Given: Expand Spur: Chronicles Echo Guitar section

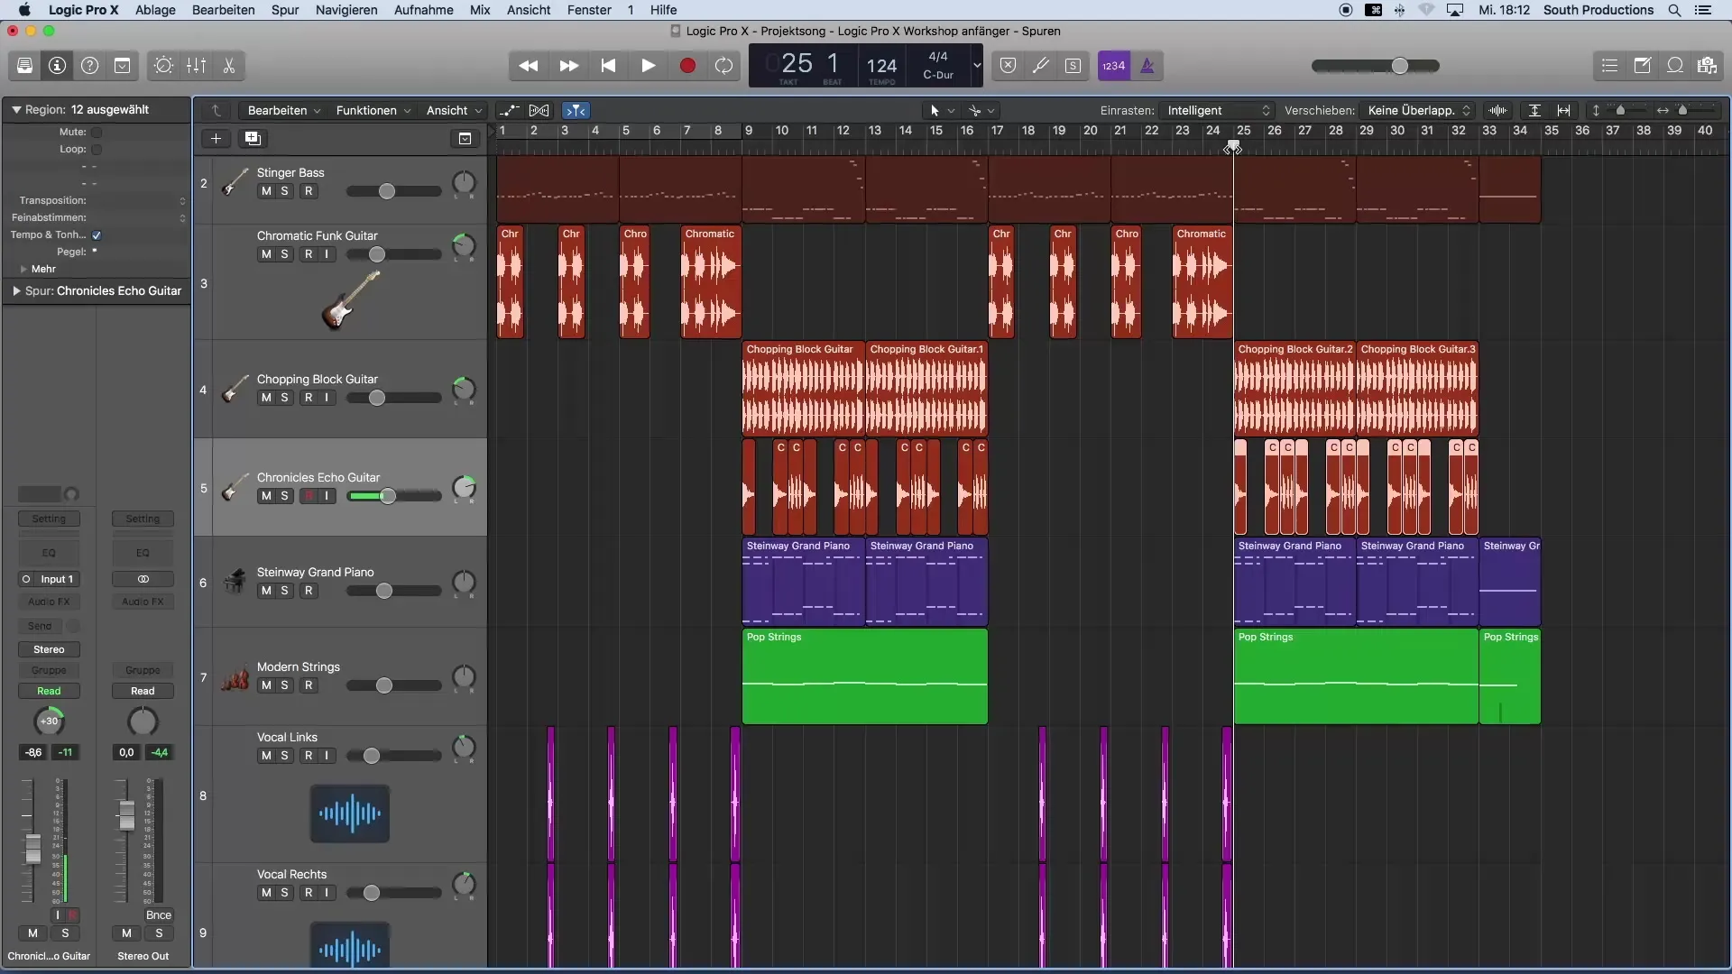Looking at the screenshot, I should click(x=16, y=291).
